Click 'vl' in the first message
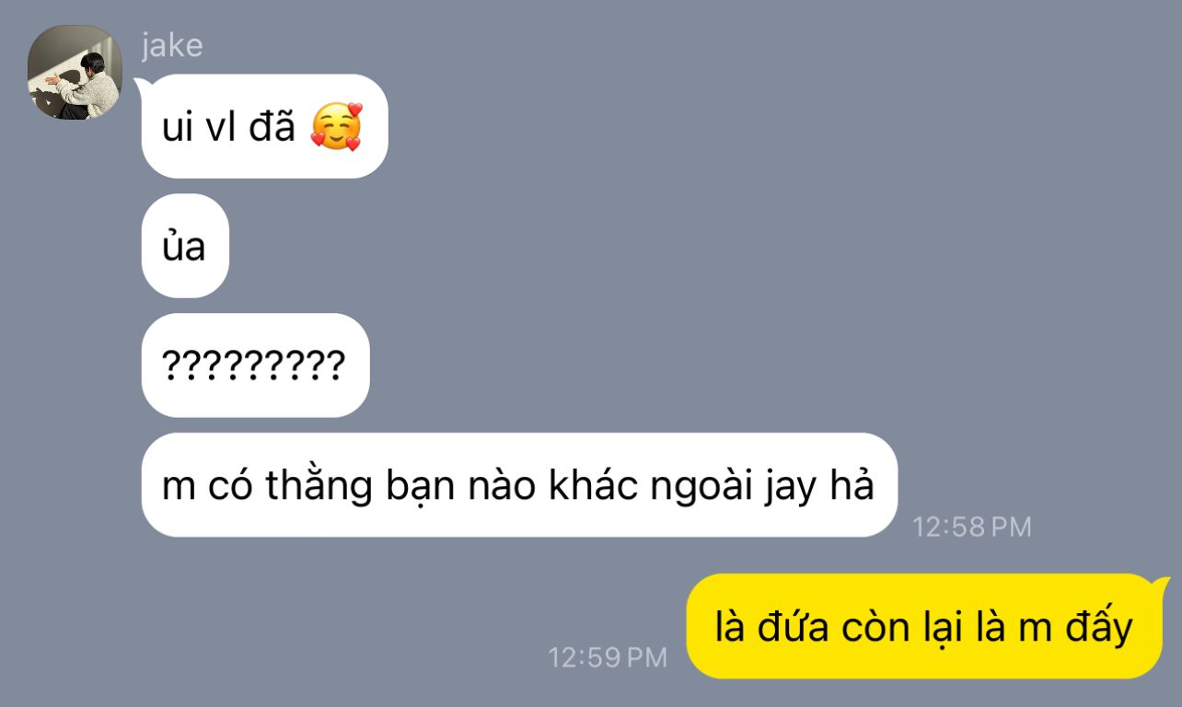The width and height of the screenshot is (1182, 707). 221,127
